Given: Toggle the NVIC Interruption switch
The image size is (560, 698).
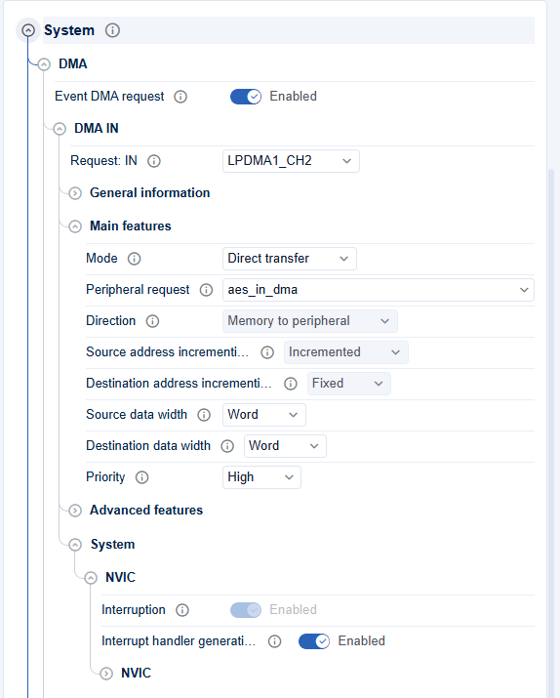Looking at the screenshot, I should click(x=246, y=610).
